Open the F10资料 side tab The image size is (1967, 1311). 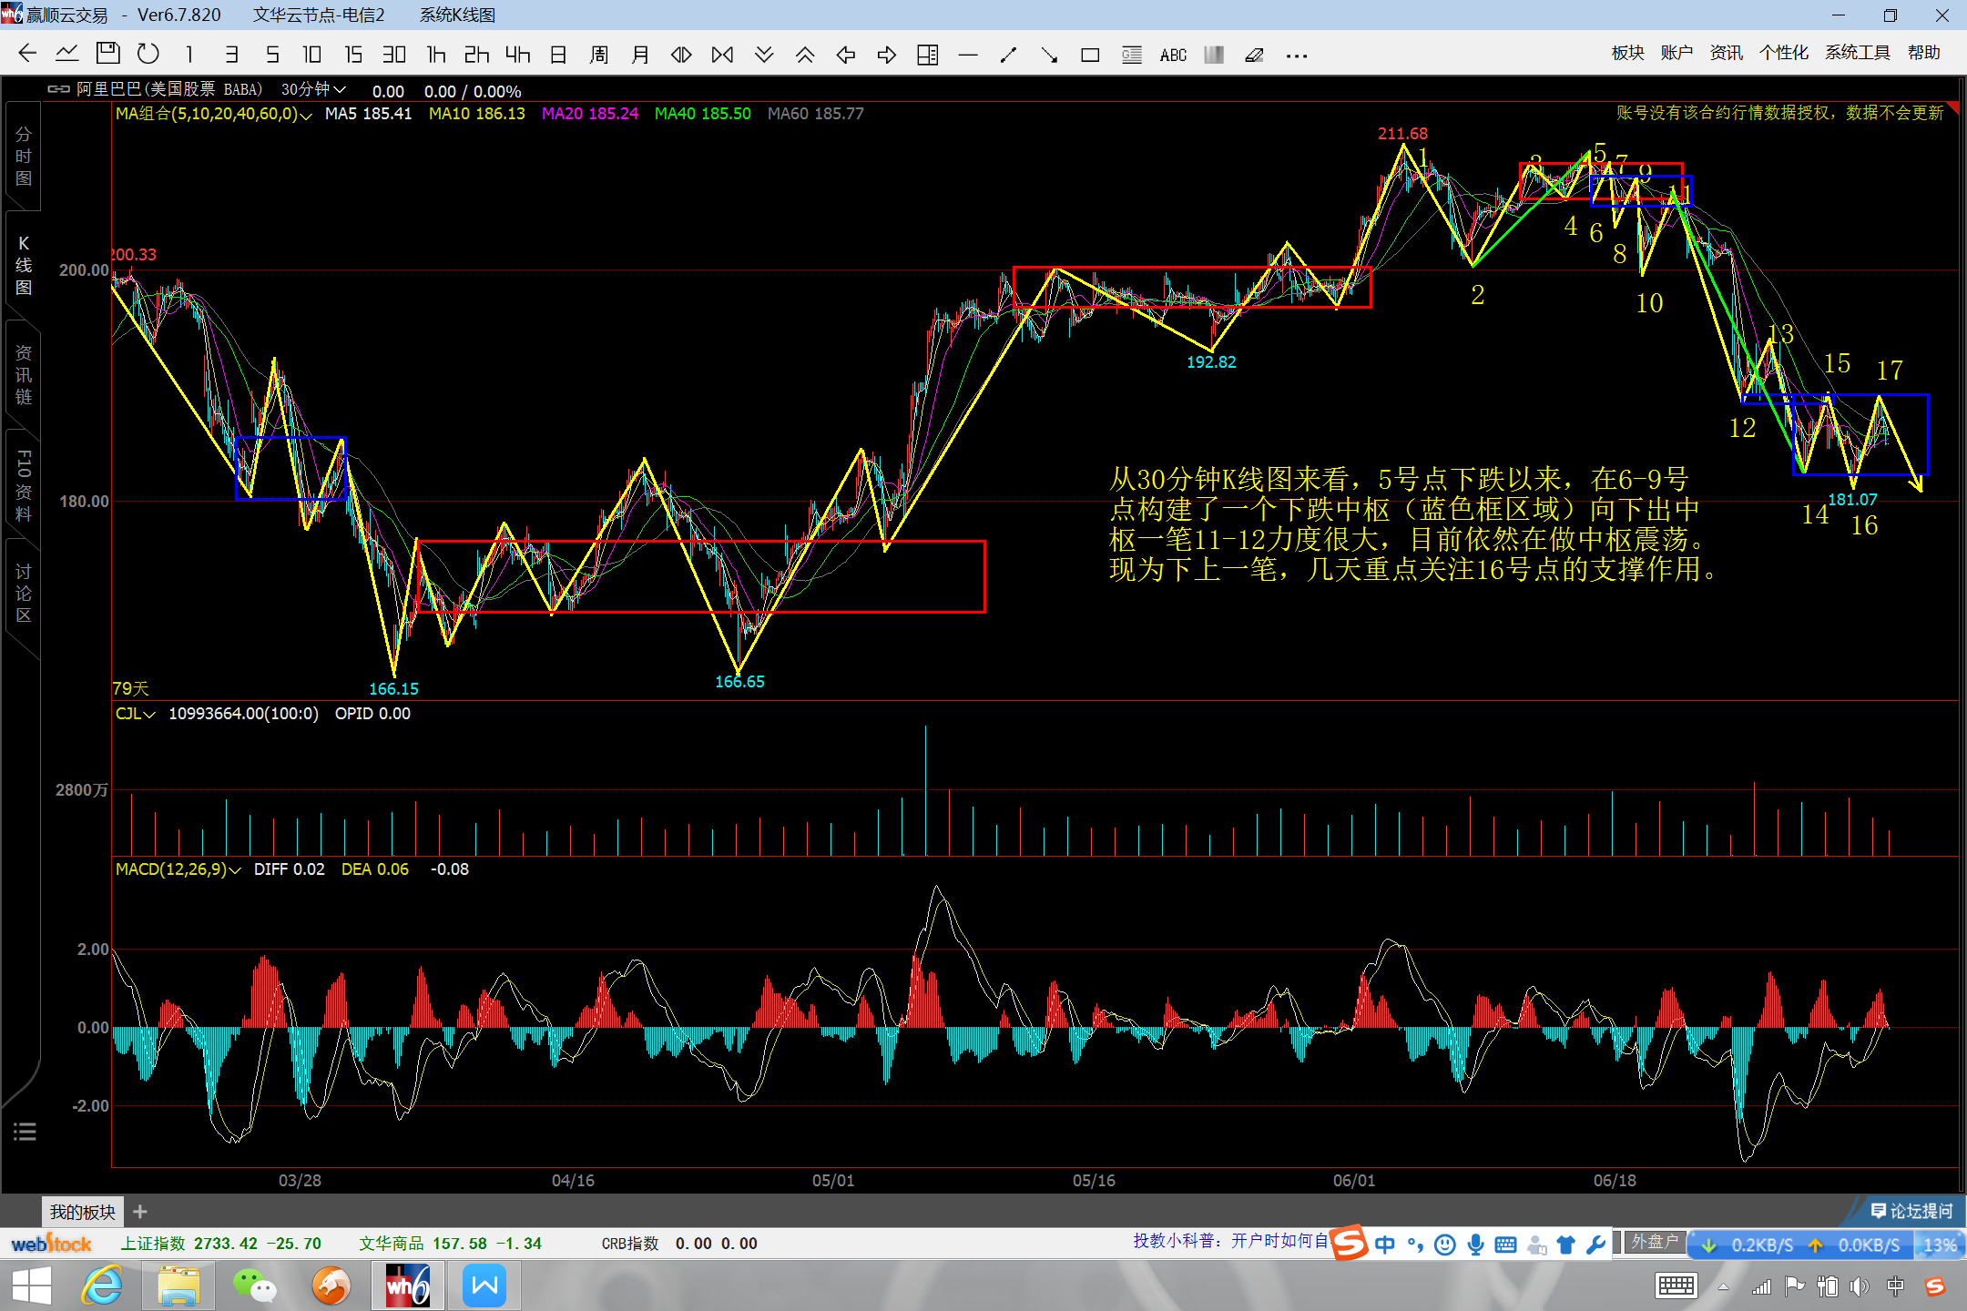point(24,485)
